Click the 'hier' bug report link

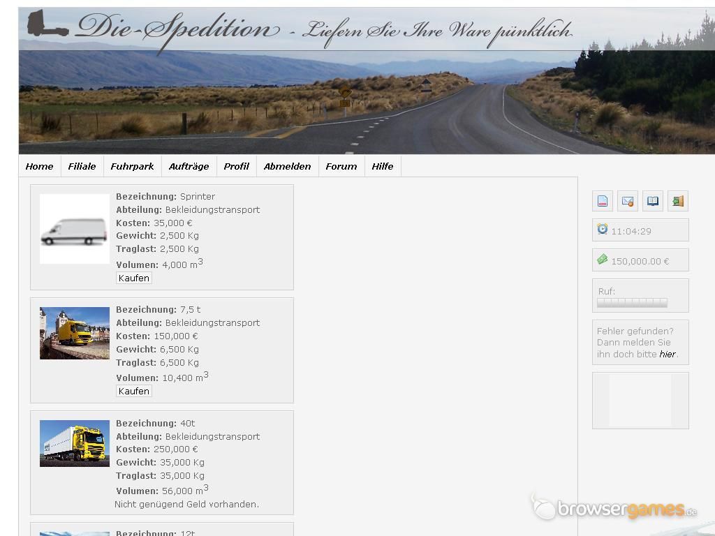[x=667, y=354]
